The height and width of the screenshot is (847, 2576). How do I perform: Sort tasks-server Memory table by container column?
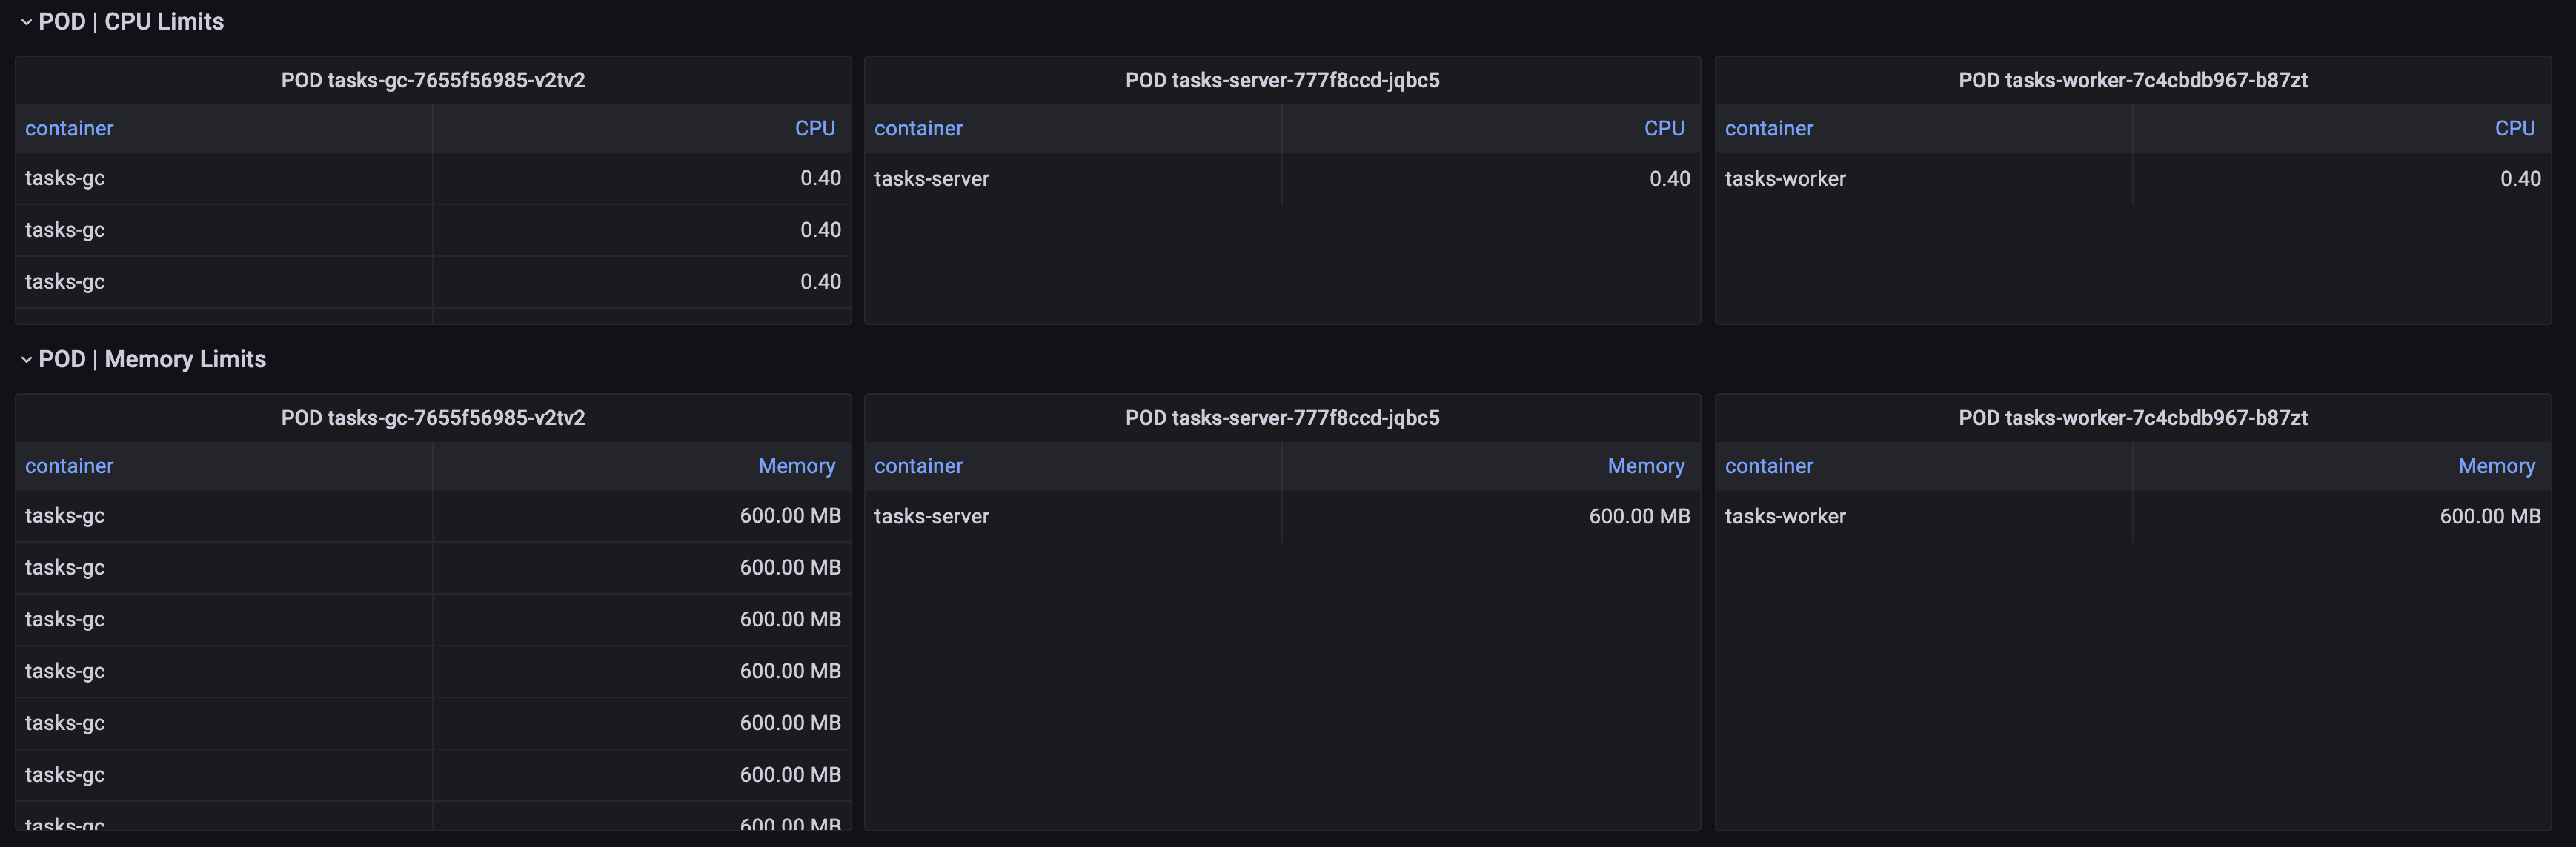[x=918, y=466]
